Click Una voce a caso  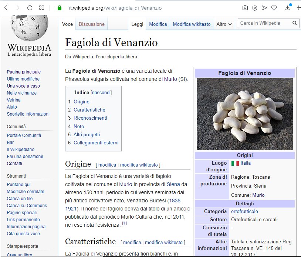[23, 86]
